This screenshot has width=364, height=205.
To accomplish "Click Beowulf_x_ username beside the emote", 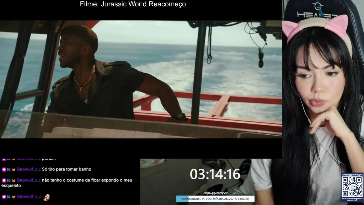I will coord(28,196).
